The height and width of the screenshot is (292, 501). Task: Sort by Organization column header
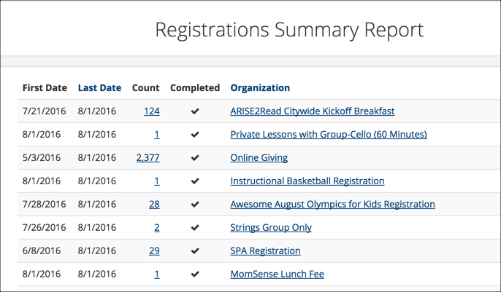[x=260, y=88]
